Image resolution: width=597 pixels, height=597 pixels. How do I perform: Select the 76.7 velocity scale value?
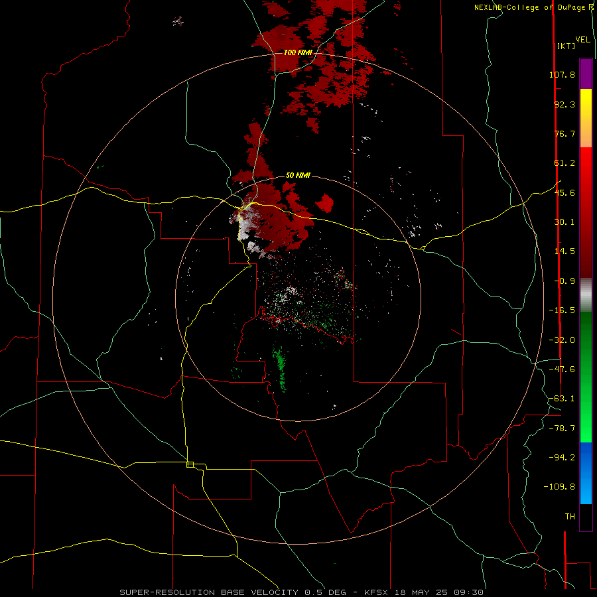tap(564, 133)
